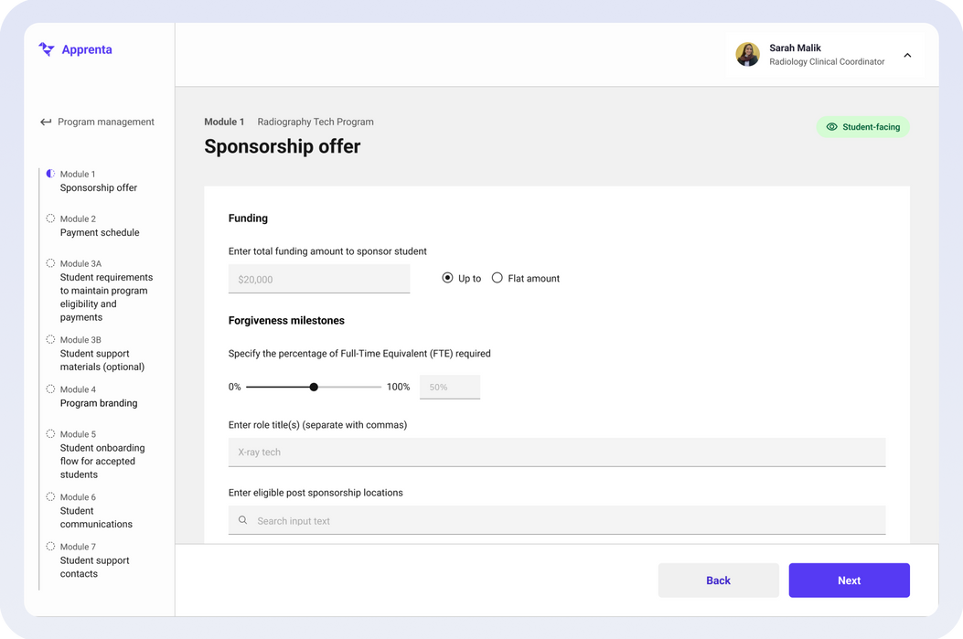Click the total funding amount field
The image size is (963, 639).
tap(318, 279)
